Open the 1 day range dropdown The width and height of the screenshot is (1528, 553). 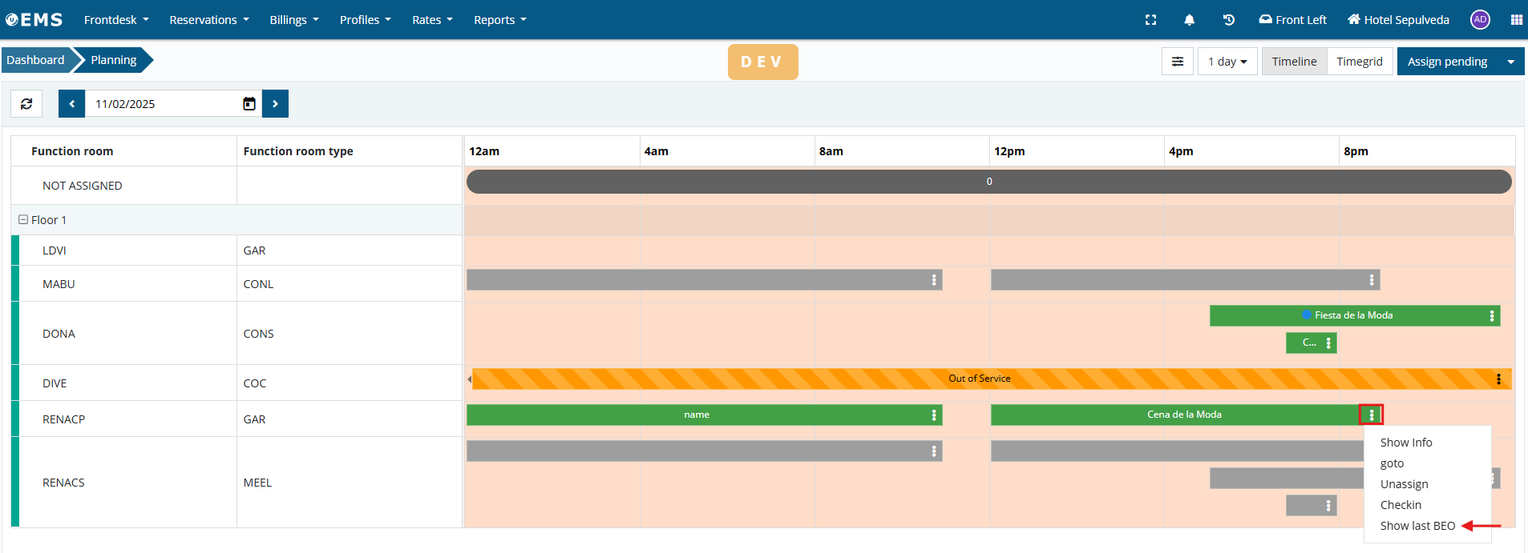coord(1227,62)
